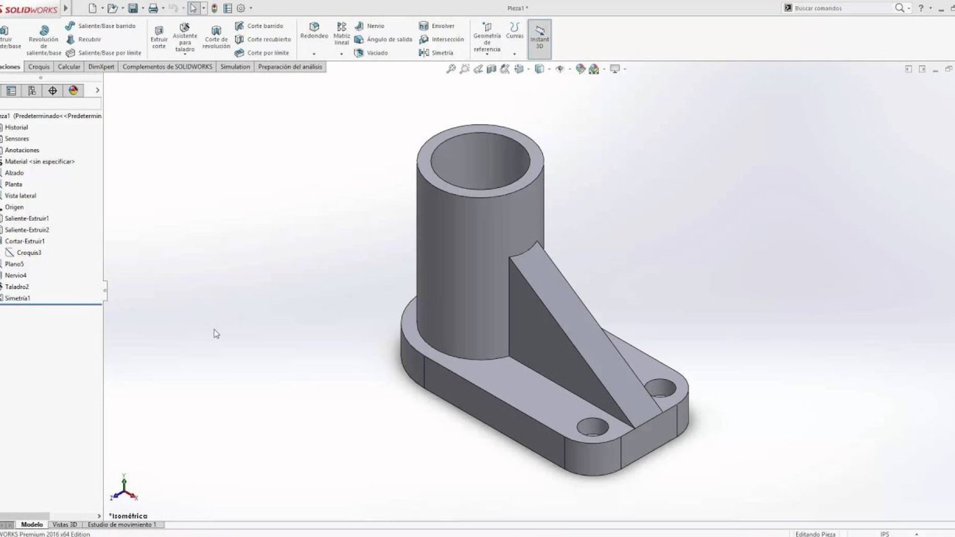955x537 pixels.
Task: Open Geometría de referencia tool
Action: pos(487,37)
